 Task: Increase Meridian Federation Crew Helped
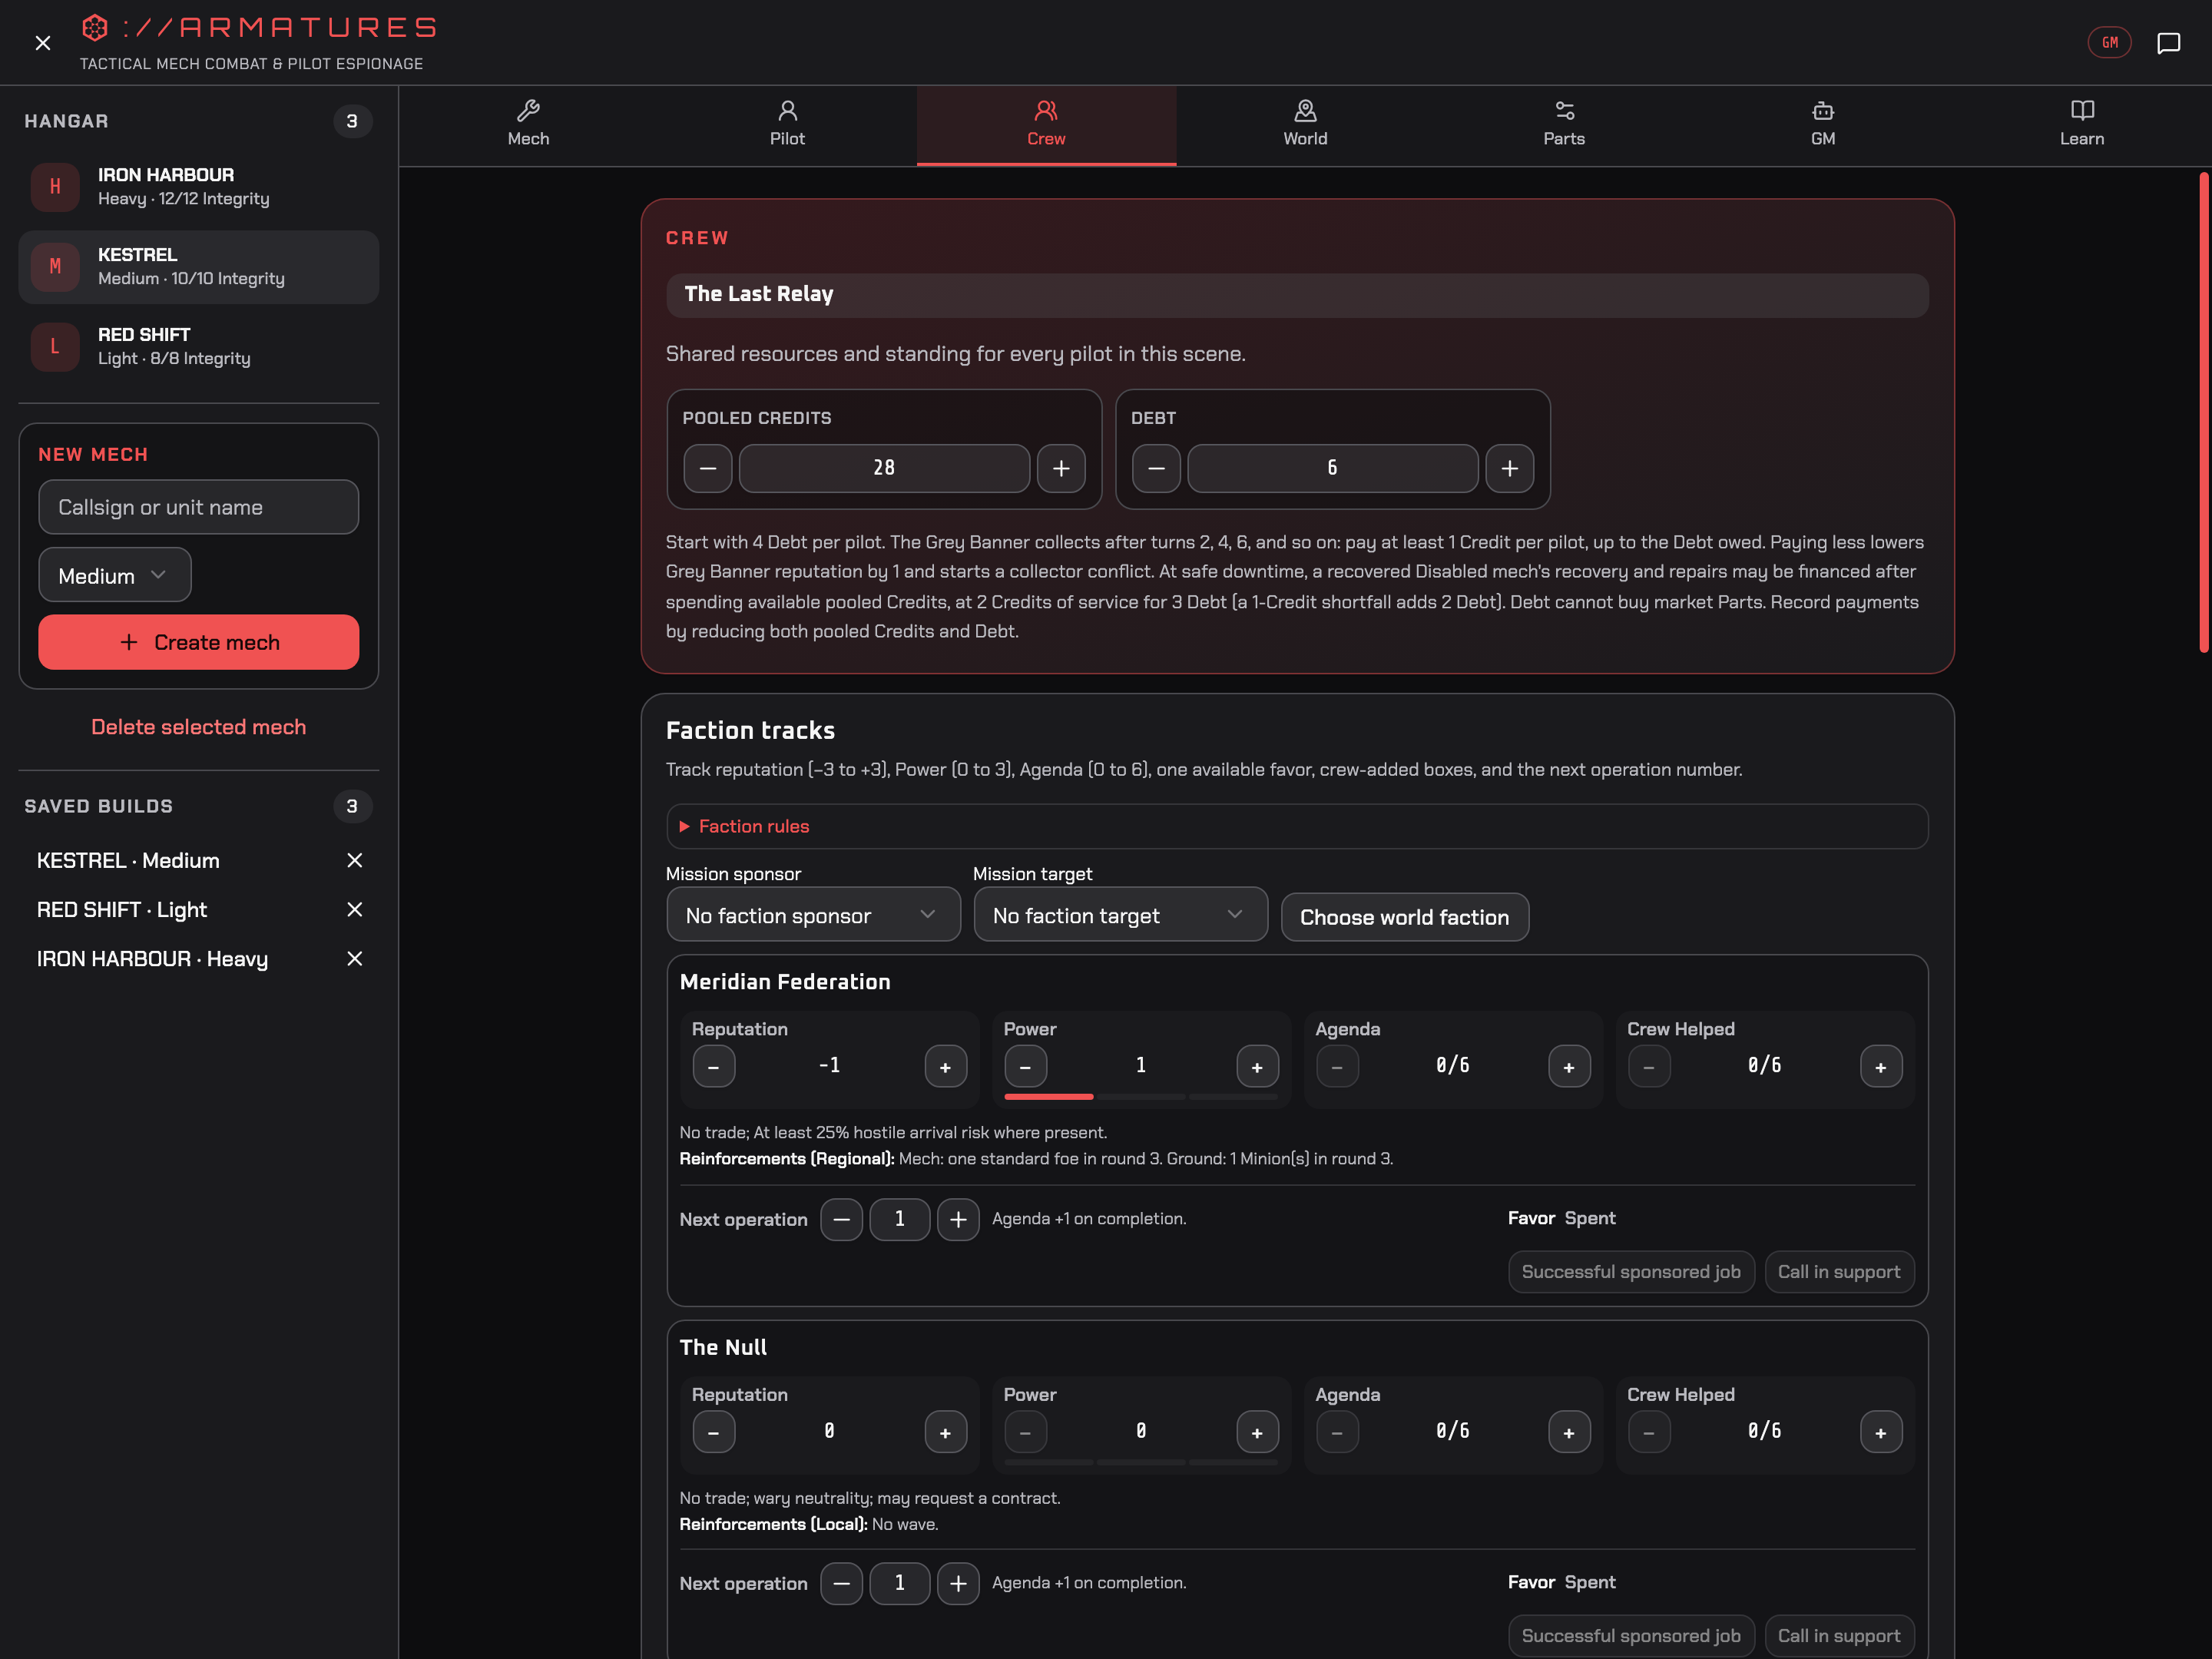point(1880,1067)
